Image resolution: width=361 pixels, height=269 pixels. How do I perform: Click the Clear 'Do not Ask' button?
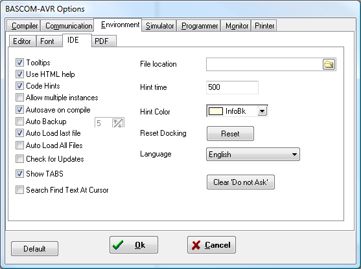(x=240, y=182)
